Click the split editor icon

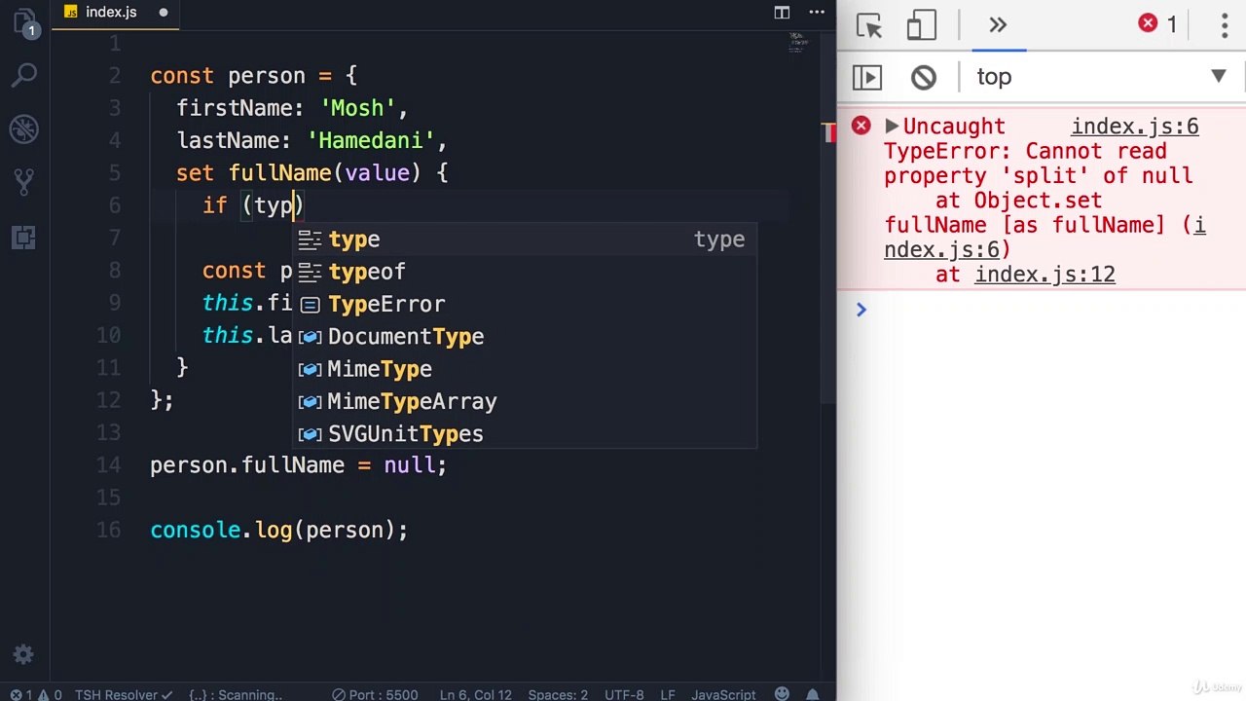[x=782, y=13]
